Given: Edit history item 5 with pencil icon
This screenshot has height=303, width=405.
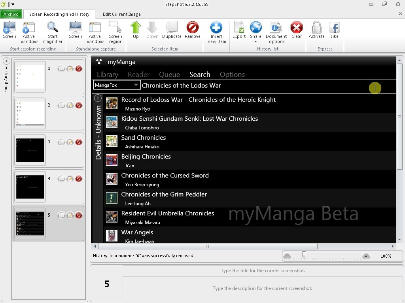Looking at the screenshot, I should pos(70,215).
